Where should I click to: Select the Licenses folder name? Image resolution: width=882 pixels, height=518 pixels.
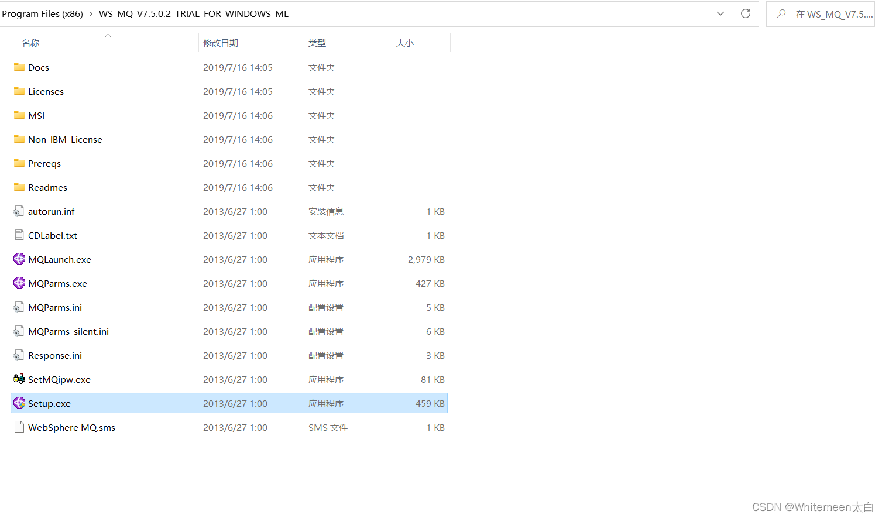click(46, 91)
